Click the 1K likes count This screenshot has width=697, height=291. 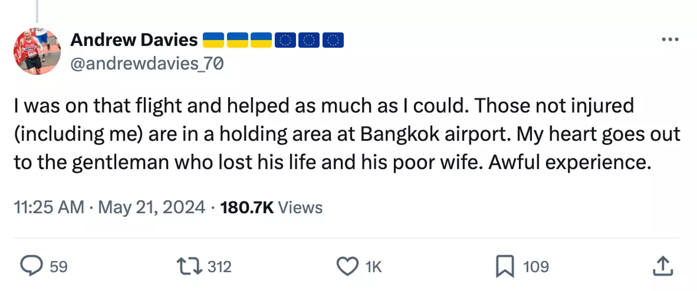coord(373,266)
